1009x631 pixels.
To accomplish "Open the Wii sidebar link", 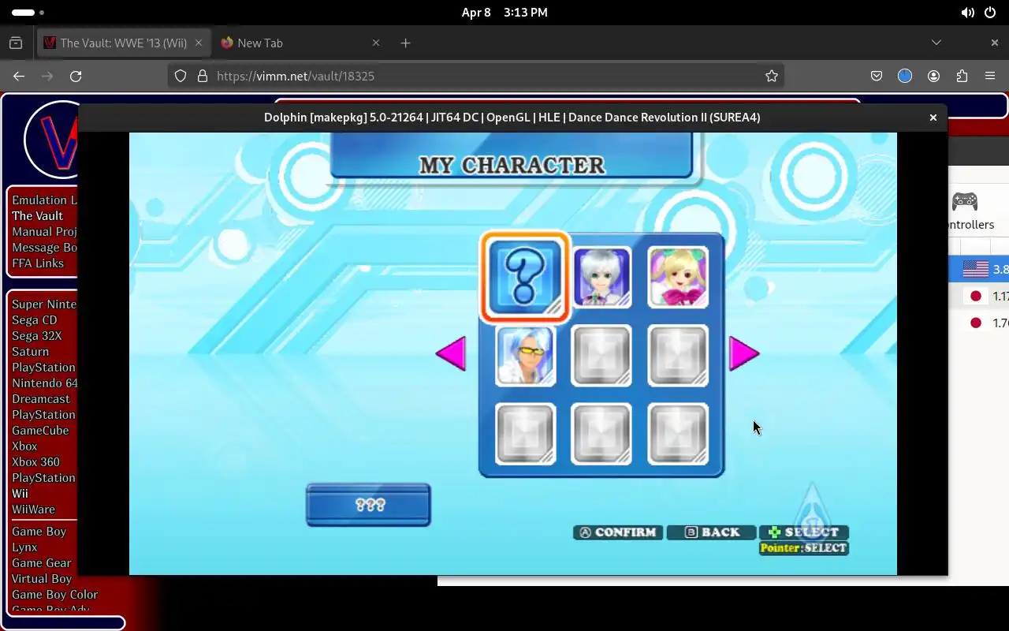I will (20, 493).
